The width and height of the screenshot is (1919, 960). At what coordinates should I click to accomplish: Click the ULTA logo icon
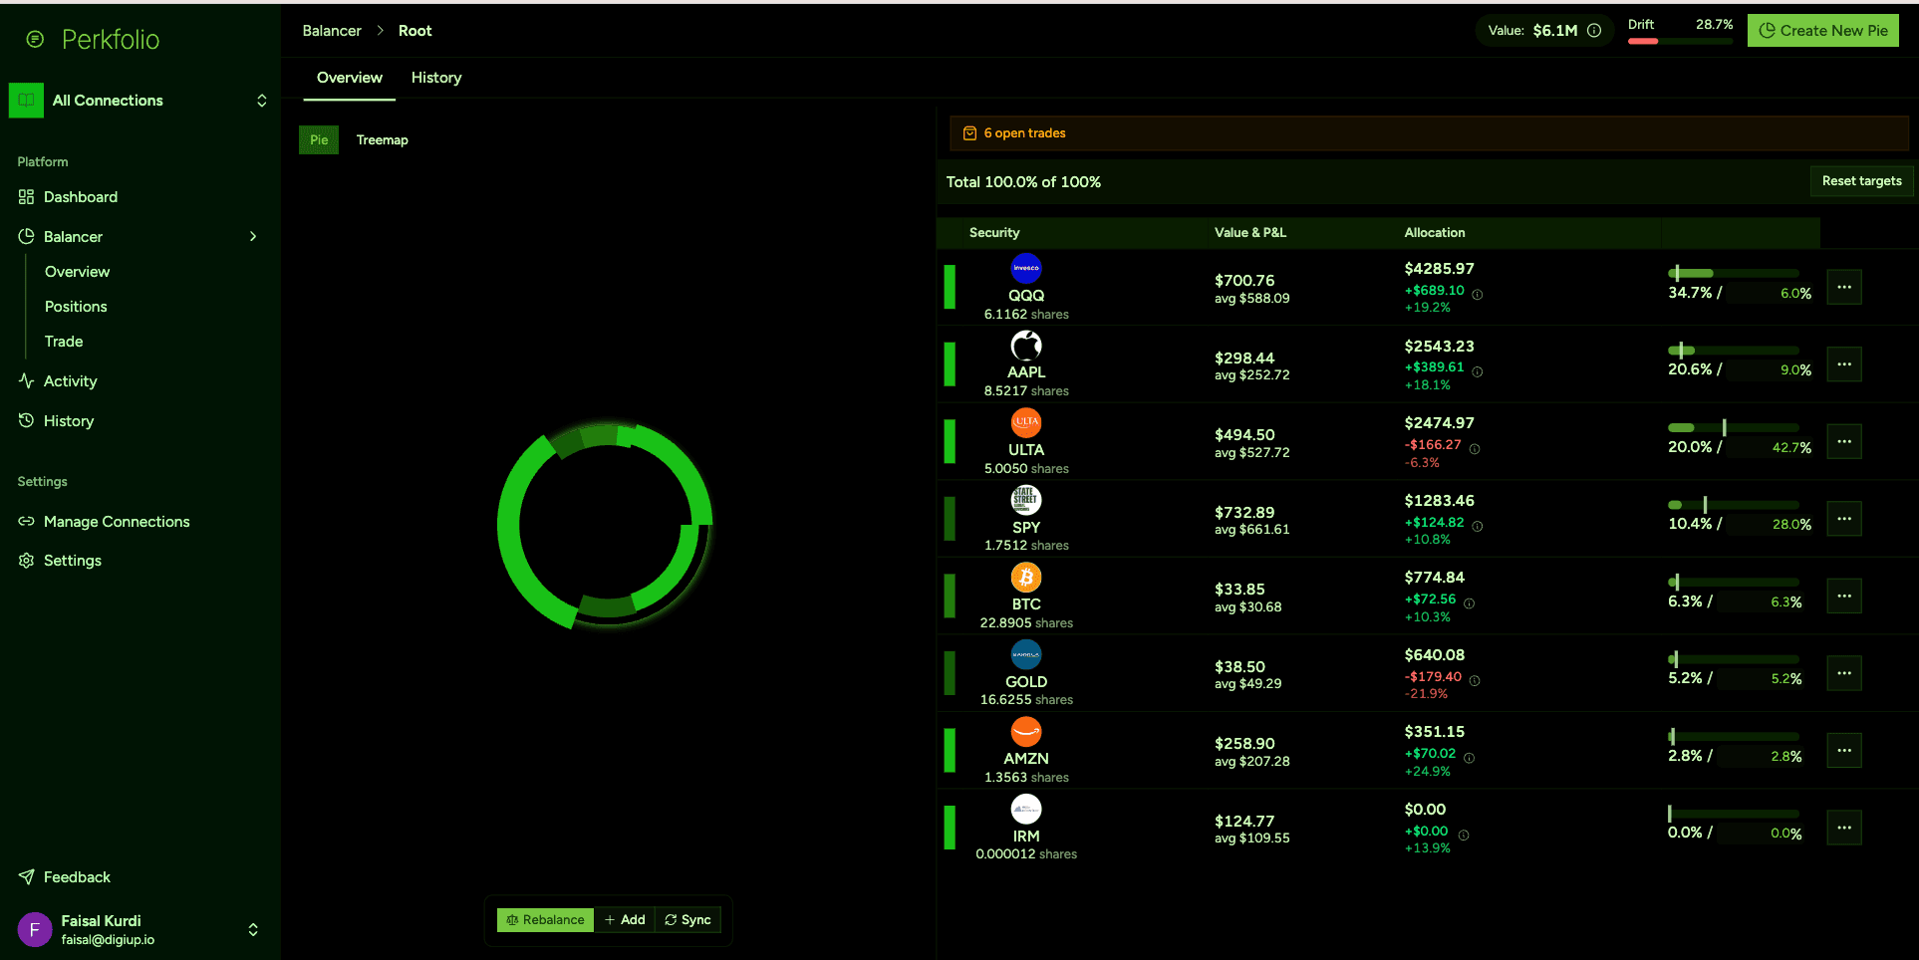pyautogui.click(x=1026, y=422)
